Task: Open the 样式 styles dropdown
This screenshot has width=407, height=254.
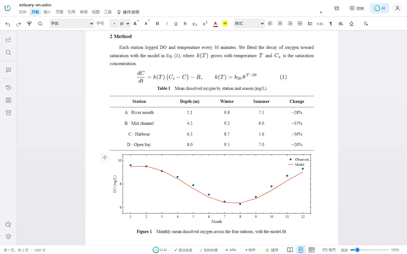Action: 249,23
